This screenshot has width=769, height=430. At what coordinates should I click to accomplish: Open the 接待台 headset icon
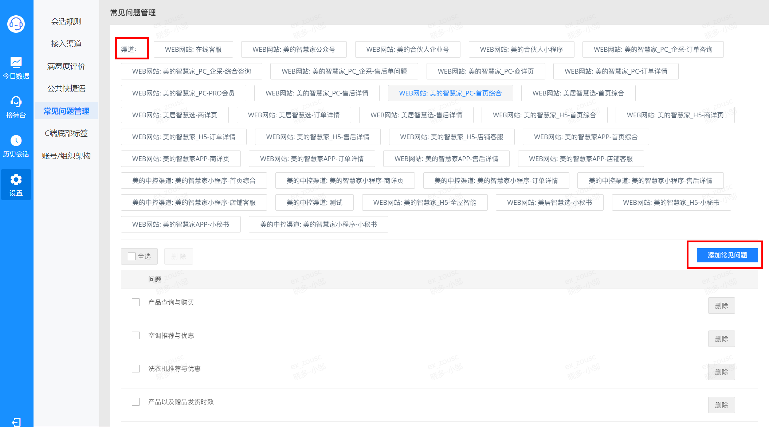[x=16, y=101]
